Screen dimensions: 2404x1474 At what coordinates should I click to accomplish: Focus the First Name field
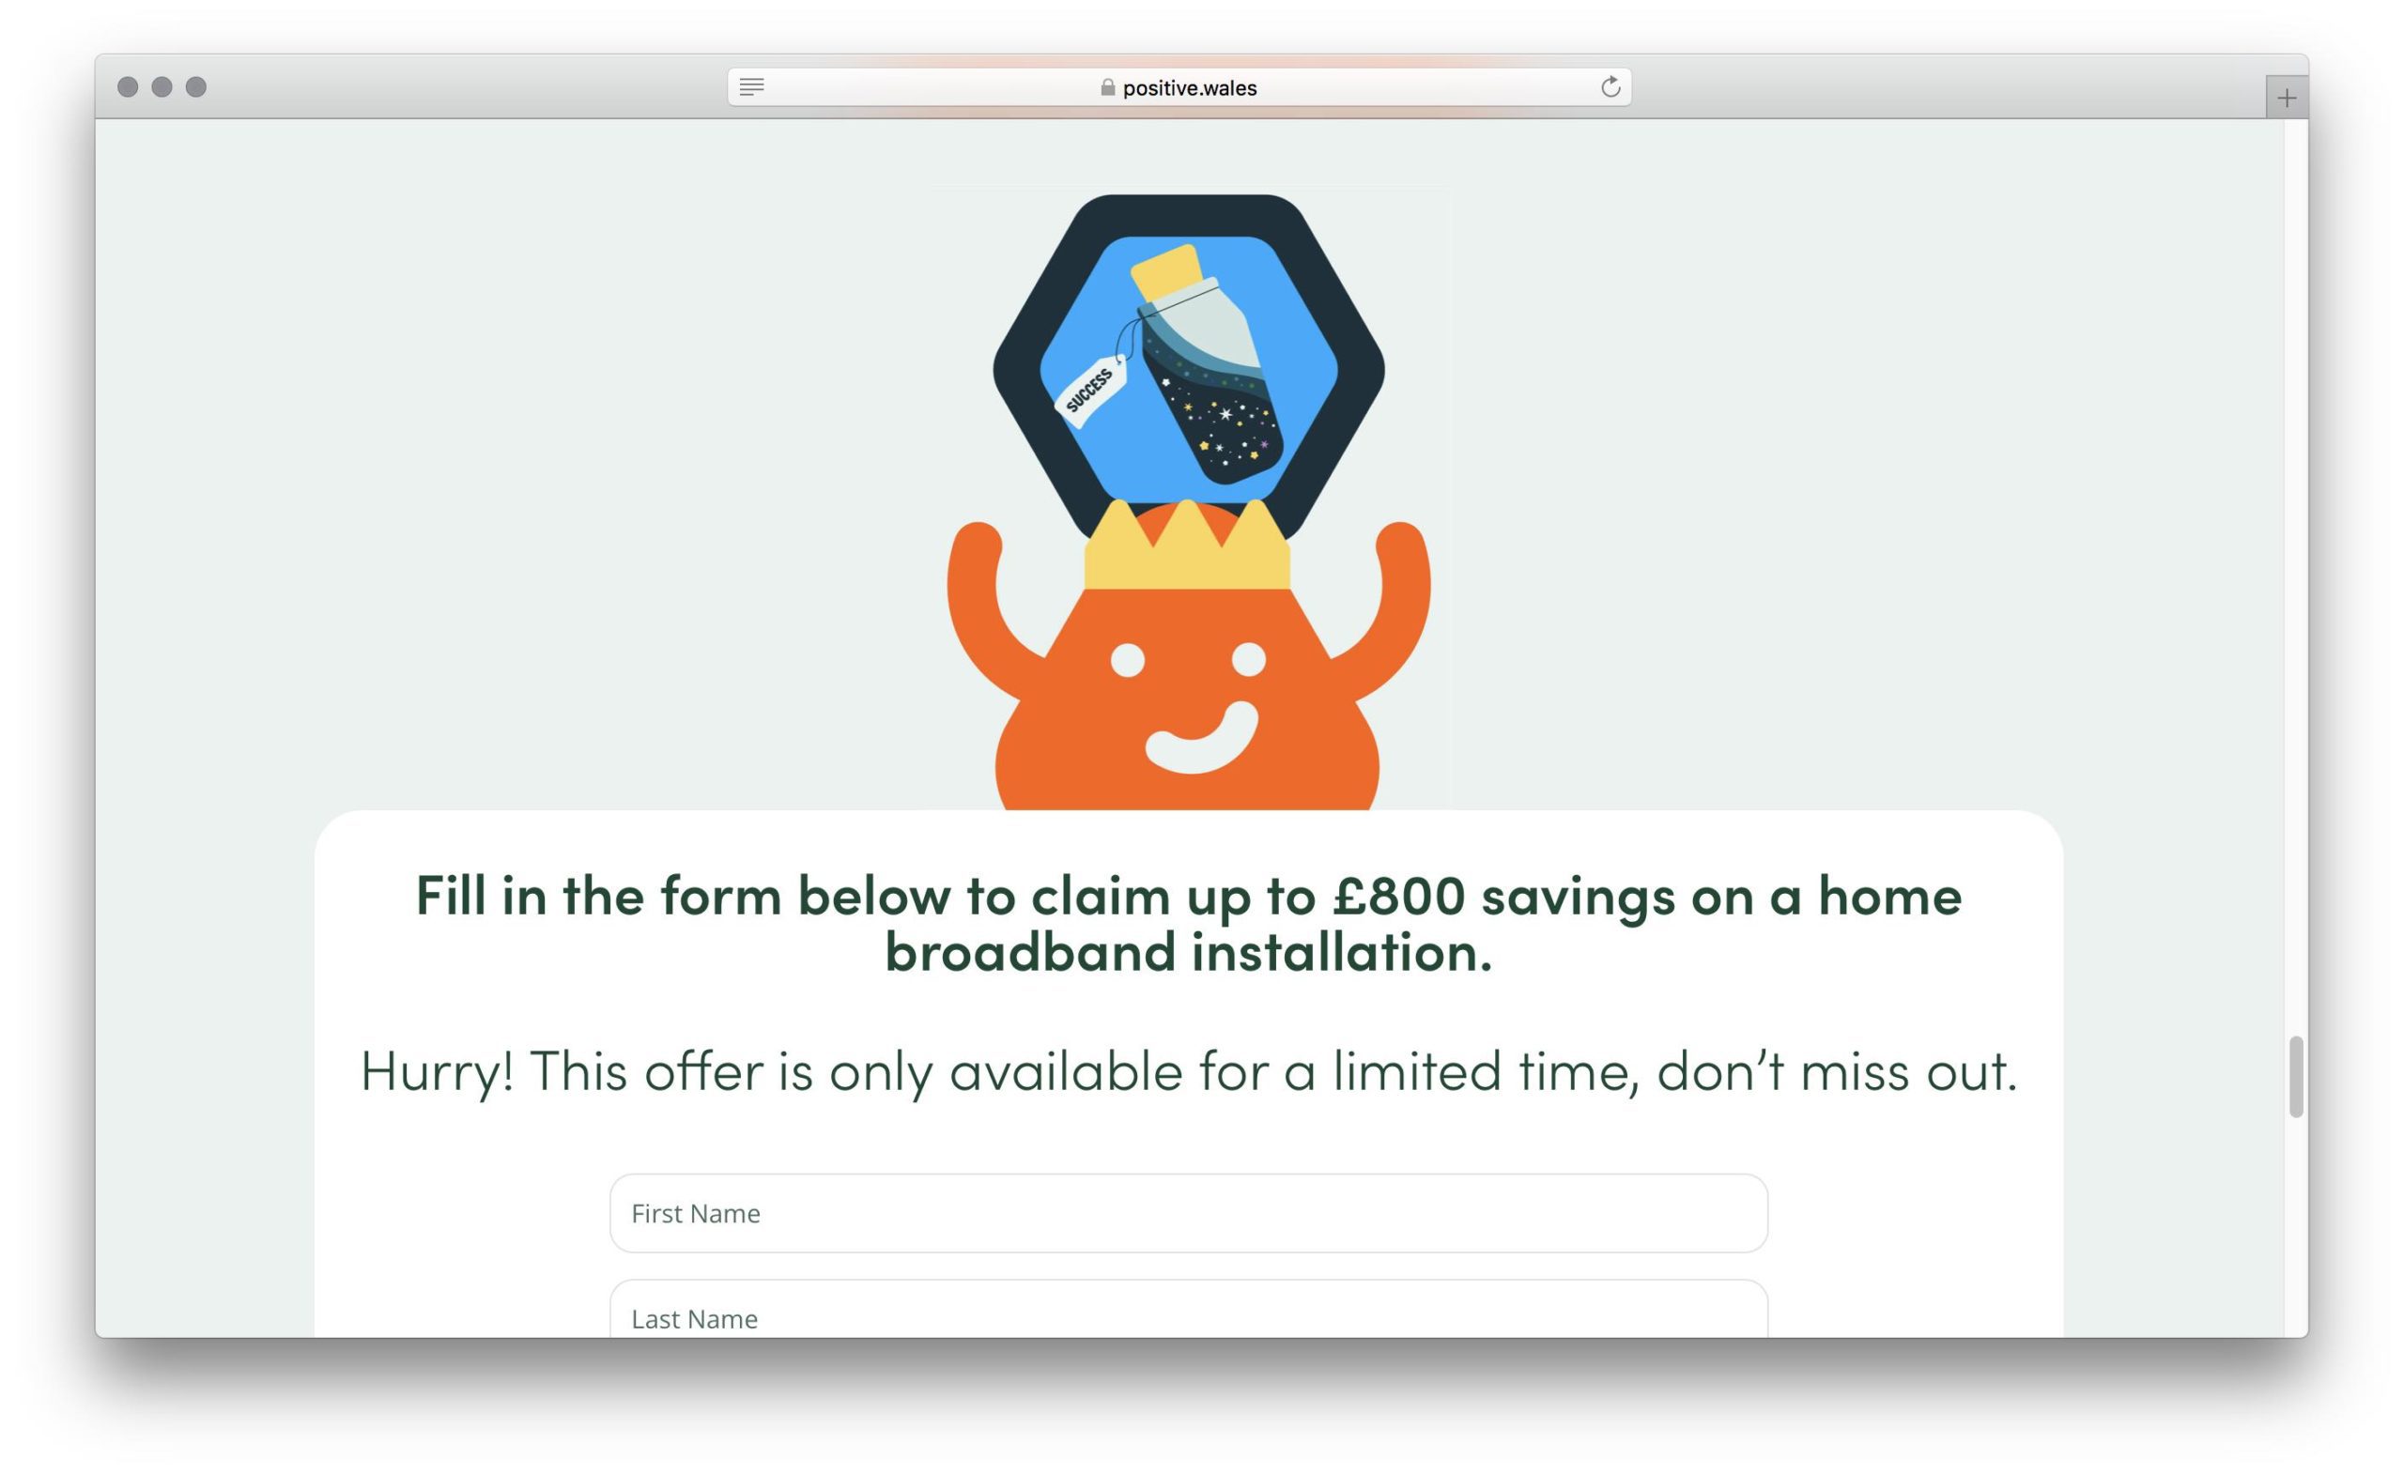click(x=1188, y=1213)
